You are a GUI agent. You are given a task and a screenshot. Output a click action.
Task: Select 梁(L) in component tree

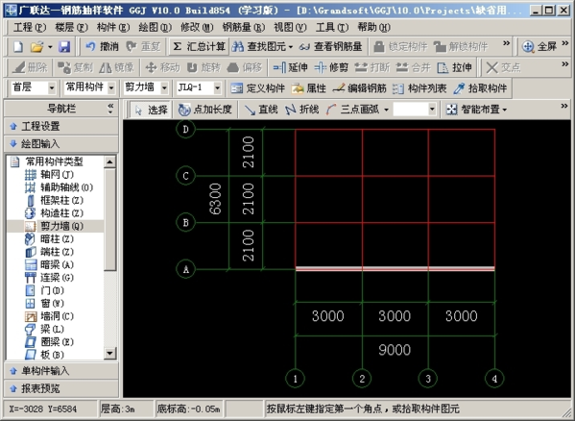(44, 330)
